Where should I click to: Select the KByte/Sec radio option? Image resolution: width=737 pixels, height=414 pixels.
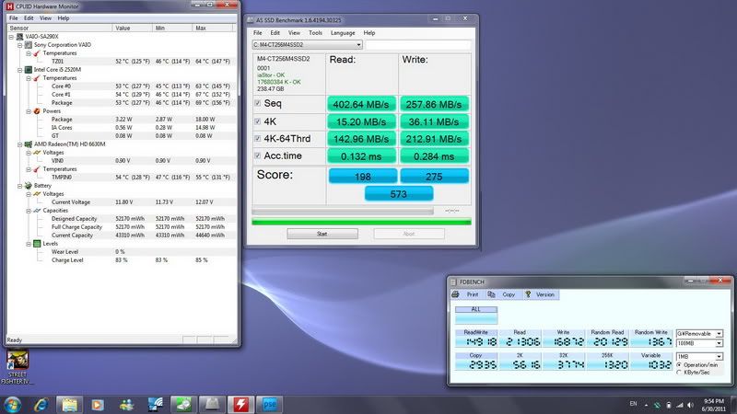pos(681,373)
